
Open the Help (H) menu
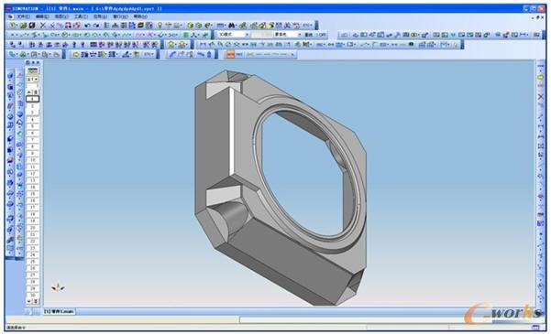(140, 16)
